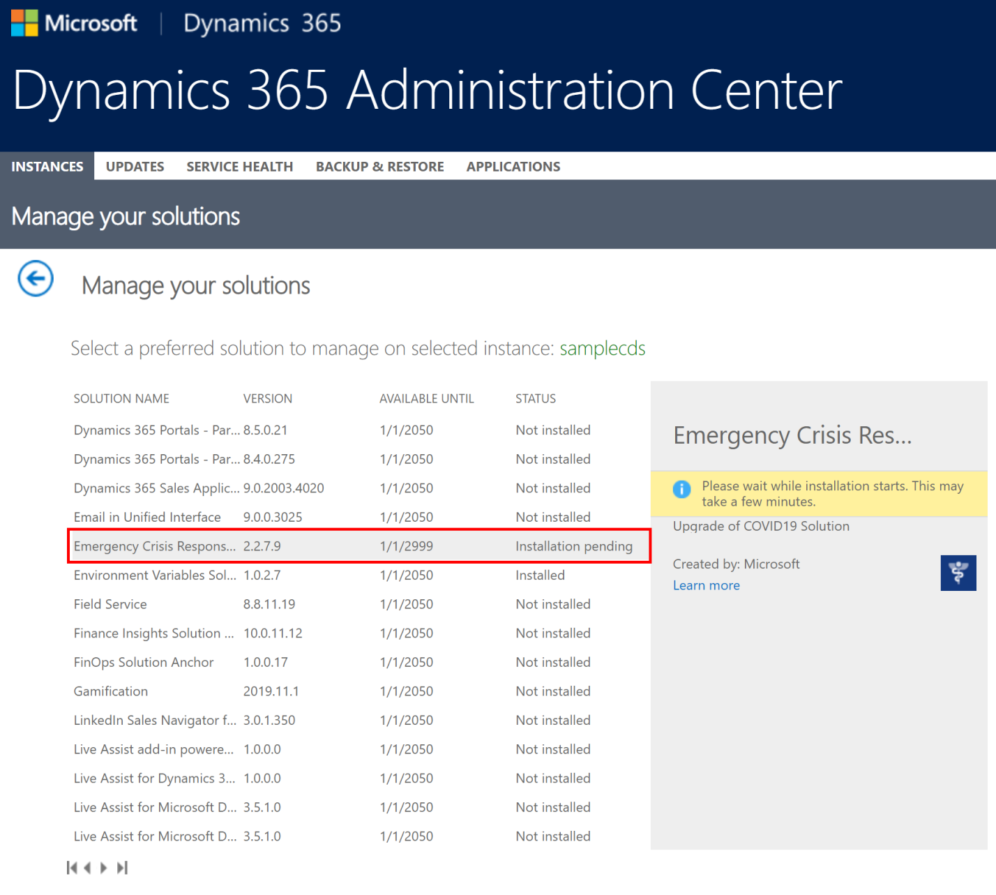Select the Applications tab
The image size is (996, 895).
click(513, 167)
